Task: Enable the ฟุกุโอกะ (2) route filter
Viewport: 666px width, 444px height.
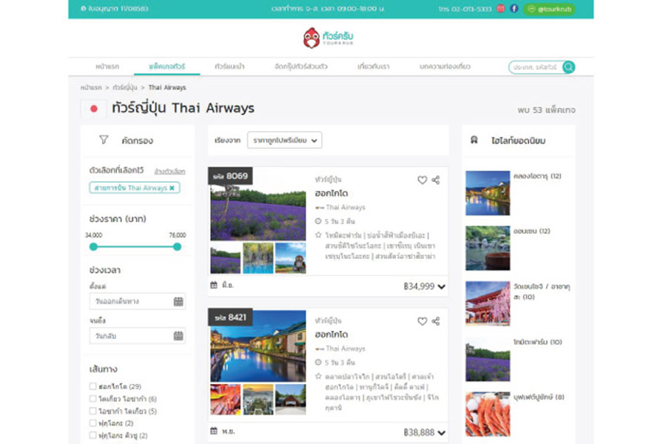Action: point(93,423)
